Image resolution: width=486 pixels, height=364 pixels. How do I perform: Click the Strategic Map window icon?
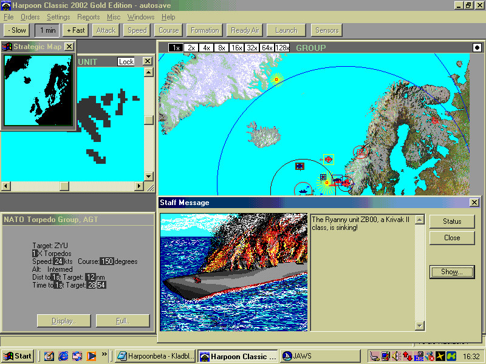coord(7,47)
